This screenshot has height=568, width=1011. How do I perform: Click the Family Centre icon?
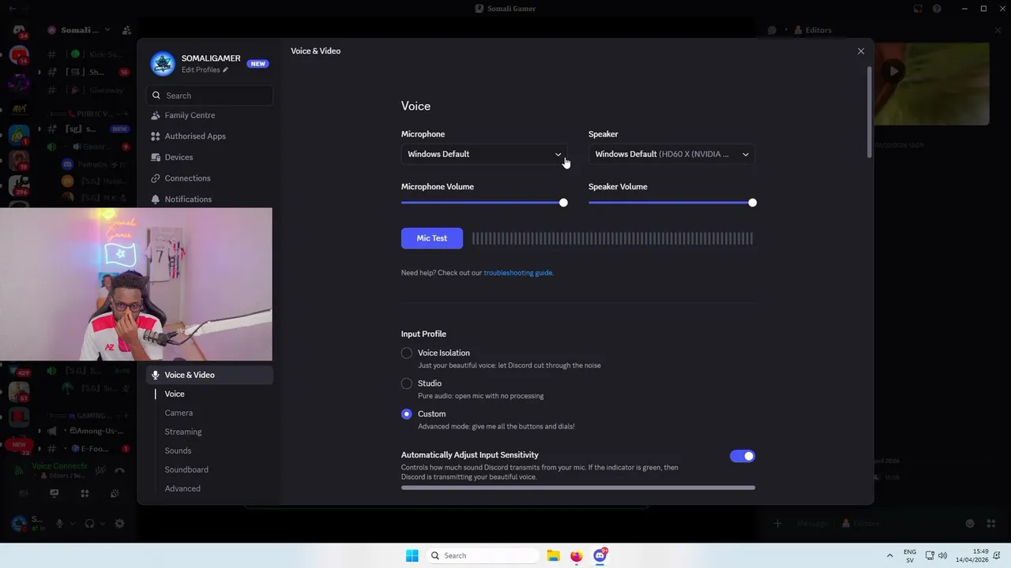[156, 115]
